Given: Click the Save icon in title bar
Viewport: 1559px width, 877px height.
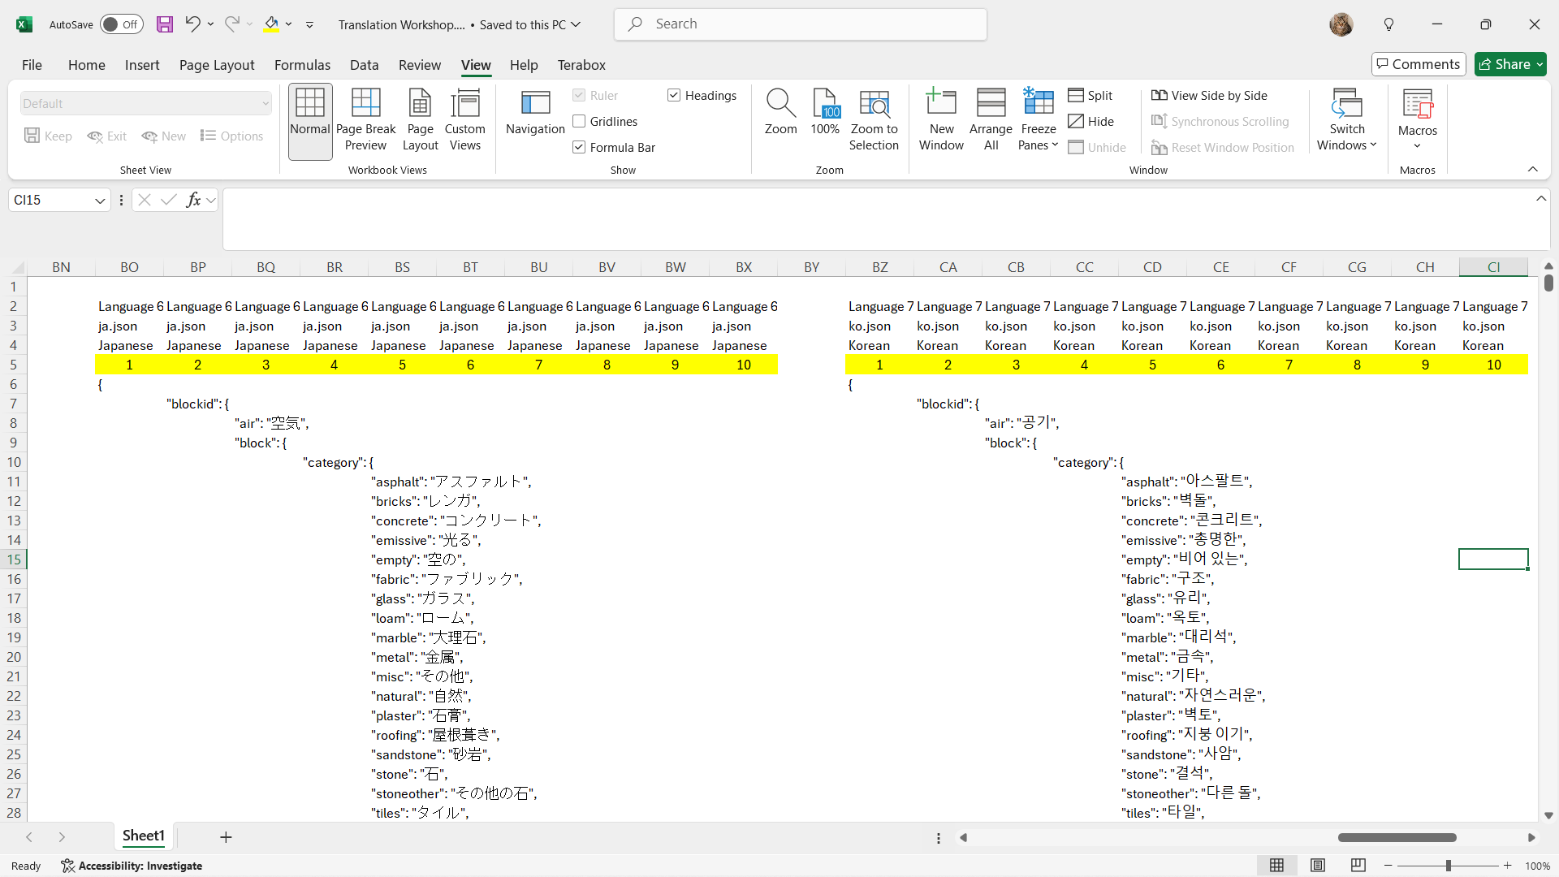Looking at the screenshot, I should (x=165, y=24).
